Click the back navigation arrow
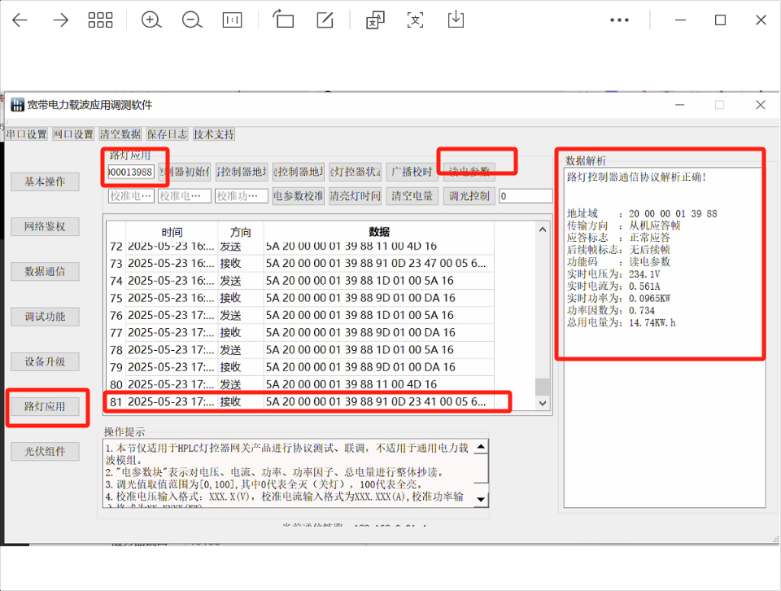 point(20,20)
